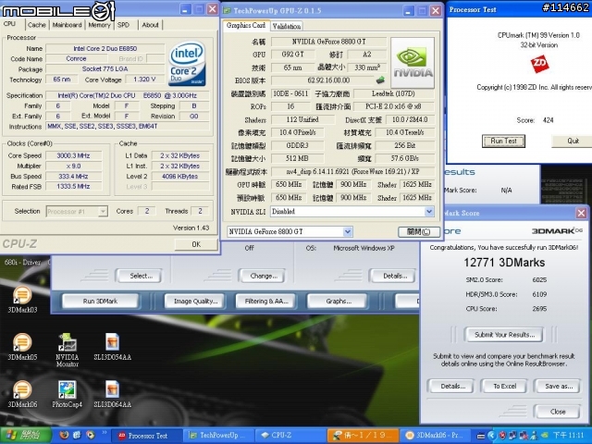
Task: Click the Select... button in 3DMark06
Action: tap(139, 276)
